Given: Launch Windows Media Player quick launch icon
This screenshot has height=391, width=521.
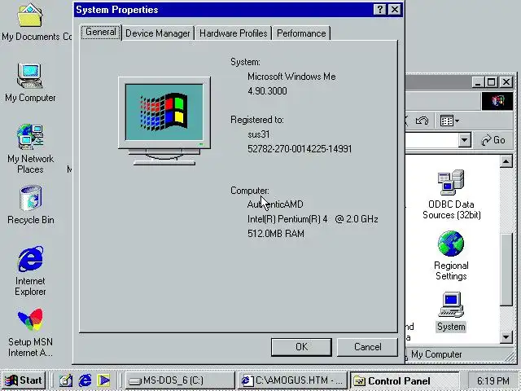Looking at the screenshot, I should pyautogui.click(x=103, y=380).
